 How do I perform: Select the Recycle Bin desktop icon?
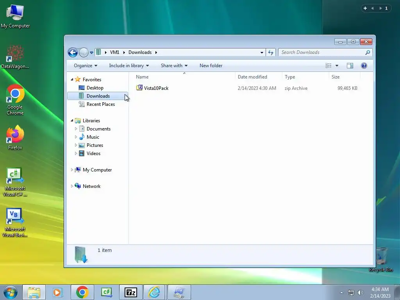(x=380, y=259)
